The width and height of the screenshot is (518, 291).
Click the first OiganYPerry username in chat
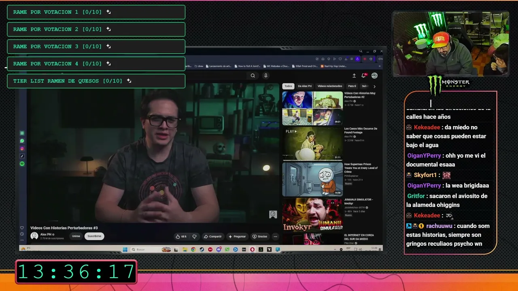(424, 156)
